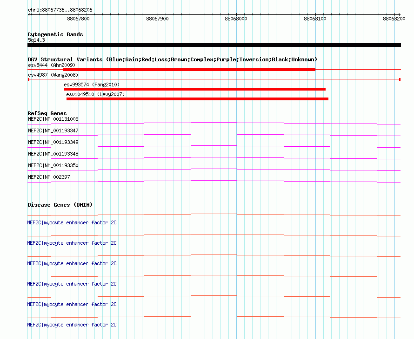Open variant esv4987 (Wang2008) label
Screen dimensions: 414x339
pyautogui.click(x=53, y=75)
